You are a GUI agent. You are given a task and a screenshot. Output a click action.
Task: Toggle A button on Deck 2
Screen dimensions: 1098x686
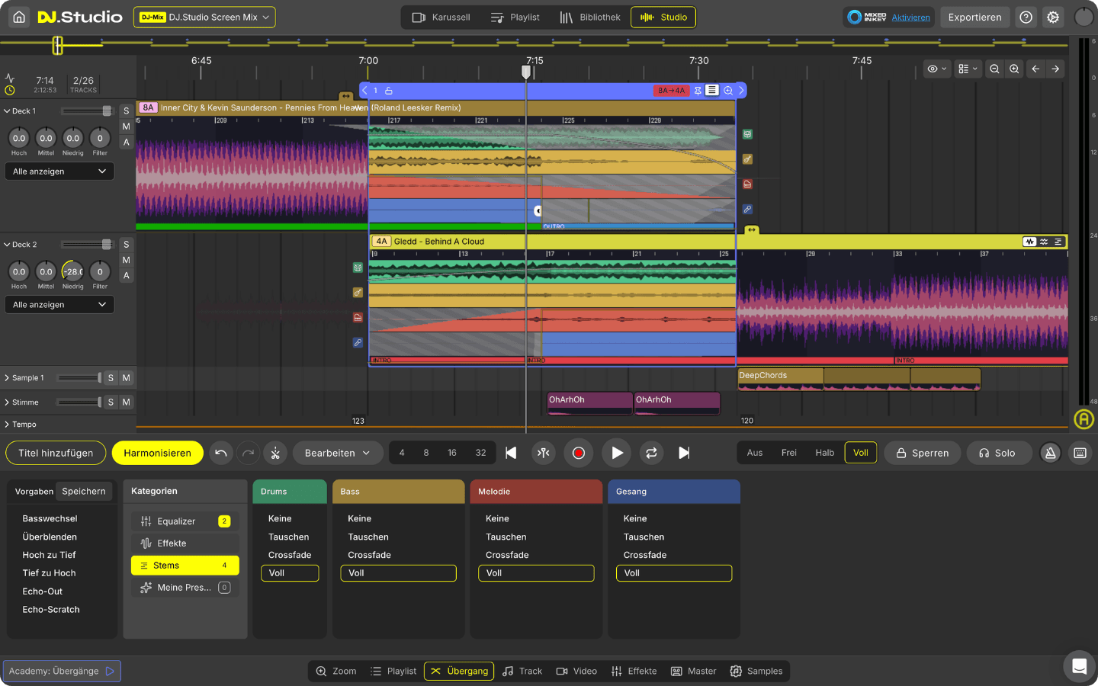[127, 275]
